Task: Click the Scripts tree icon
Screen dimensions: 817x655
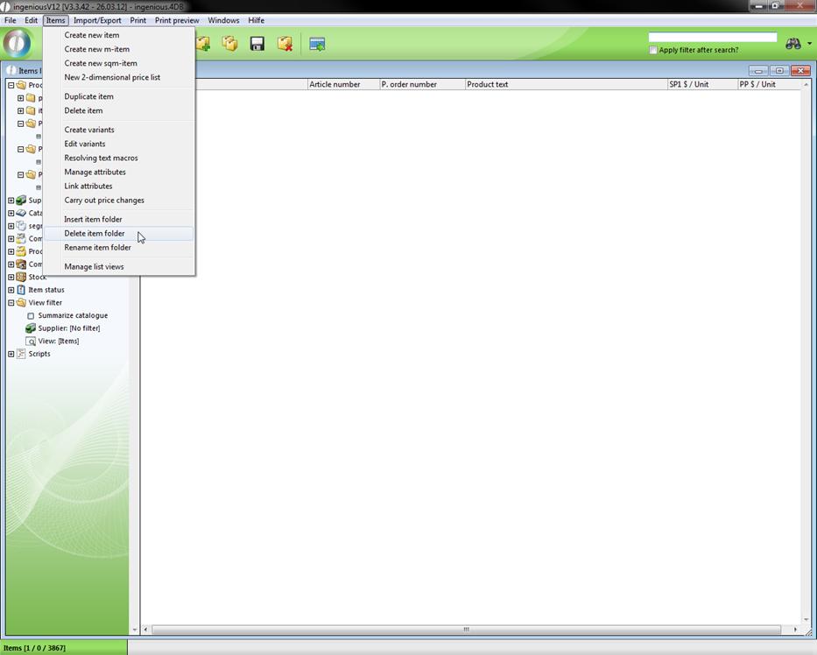Action: coord(21,354)
